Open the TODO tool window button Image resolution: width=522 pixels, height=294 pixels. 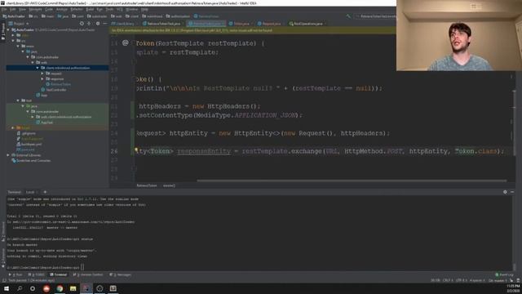click(37, 274)
